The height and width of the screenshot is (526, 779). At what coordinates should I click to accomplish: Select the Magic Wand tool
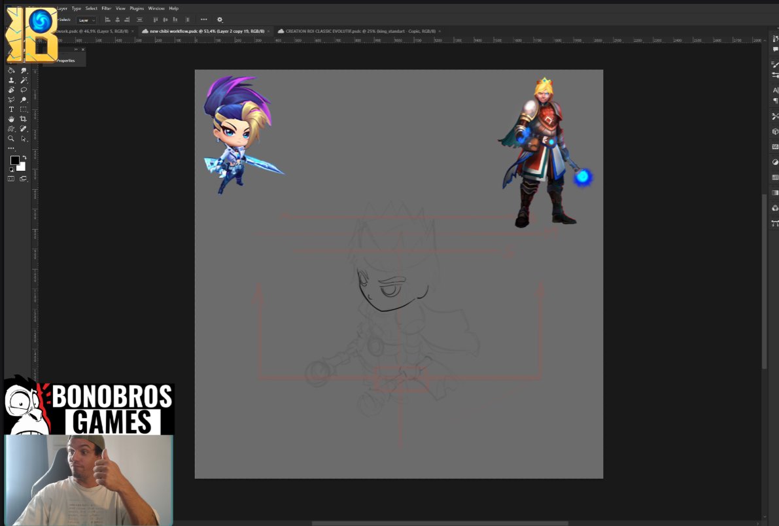pyautogui.click(x=24, y=80)
